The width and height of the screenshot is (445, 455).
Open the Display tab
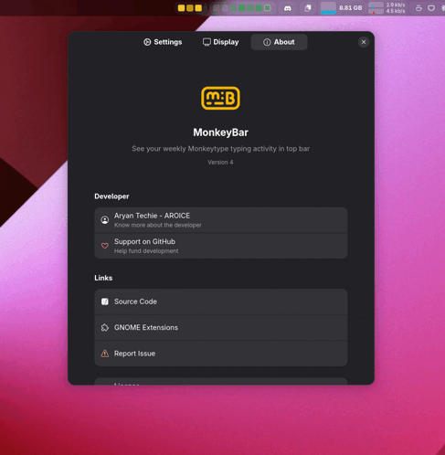221,42
